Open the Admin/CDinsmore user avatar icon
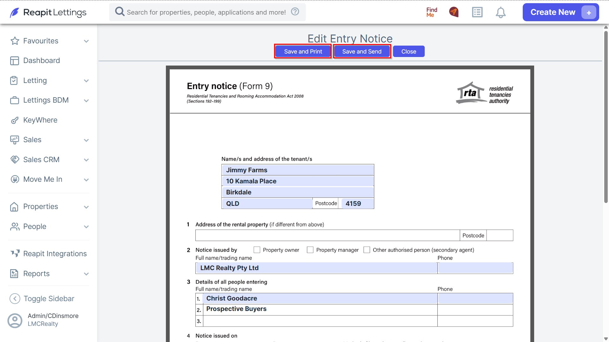This screenshot has width=609, height=342. 15,320
